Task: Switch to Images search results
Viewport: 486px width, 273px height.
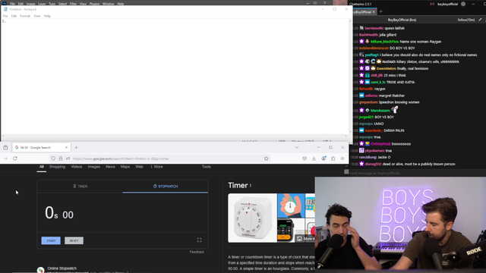Action: [x=94, y=167]
